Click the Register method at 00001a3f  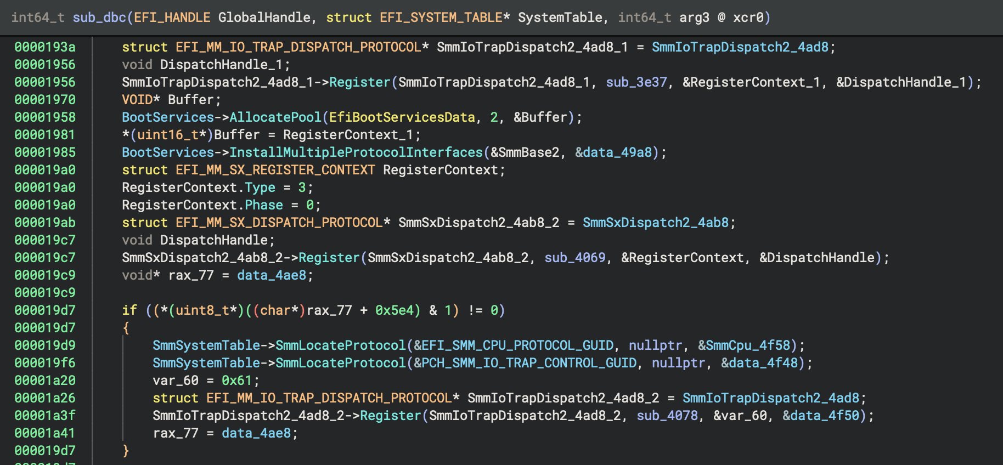pyautogui.click(x=391, y=416)
